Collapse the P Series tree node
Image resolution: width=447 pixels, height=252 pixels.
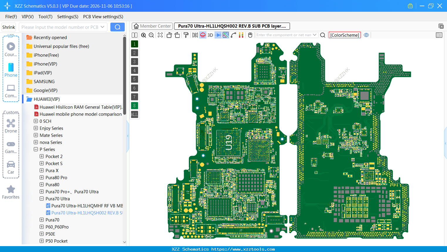(36, 149)
